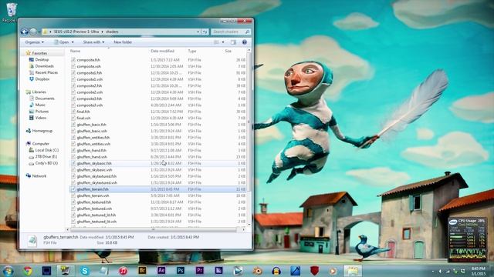This screenshot has height=277, width=494.
Task: Click the New folder button
Action: click(x=123, y=42)
